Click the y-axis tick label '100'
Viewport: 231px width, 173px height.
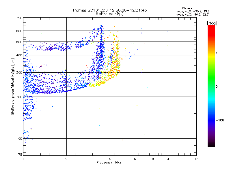click(19, 139)
